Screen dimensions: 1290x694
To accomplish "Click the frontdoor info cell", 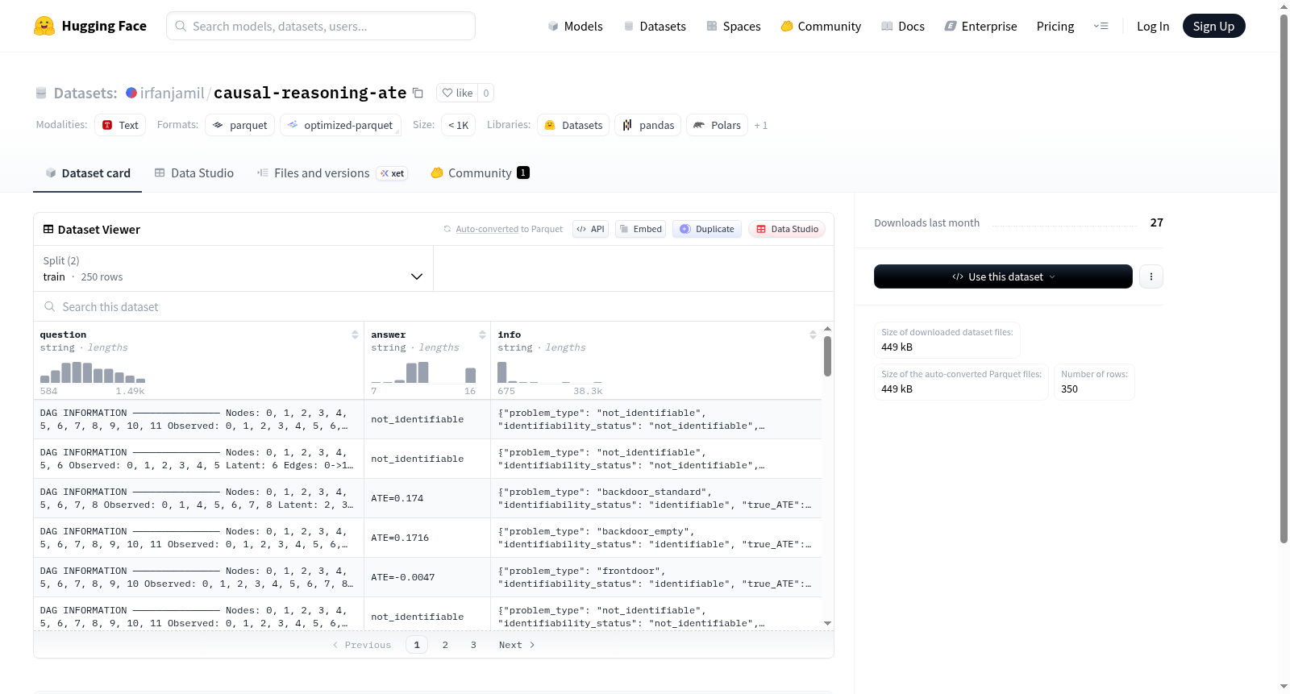I will coord(656,577).
